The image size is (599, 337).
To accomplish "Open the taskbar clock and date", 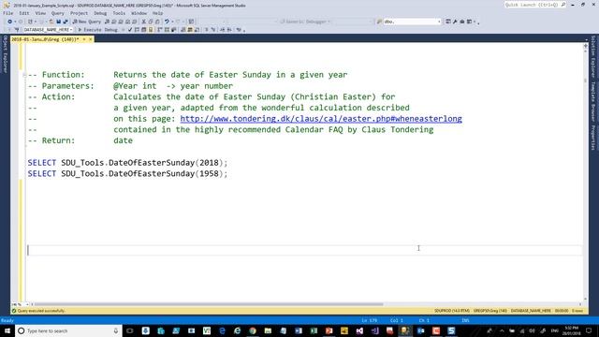I will (x=571, y=330).
